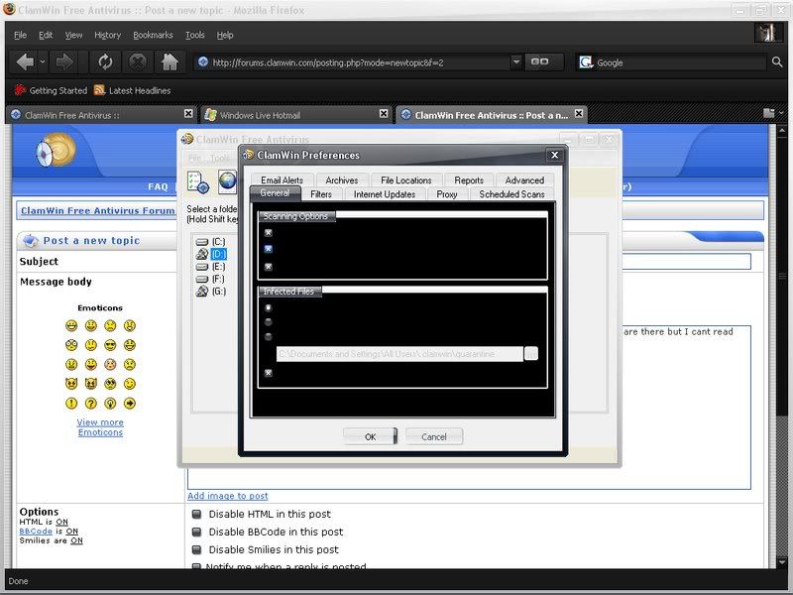This screenshot has height=595, width=793.
Task: Open Firefox Tools menu
Action: tap(194, 35)
